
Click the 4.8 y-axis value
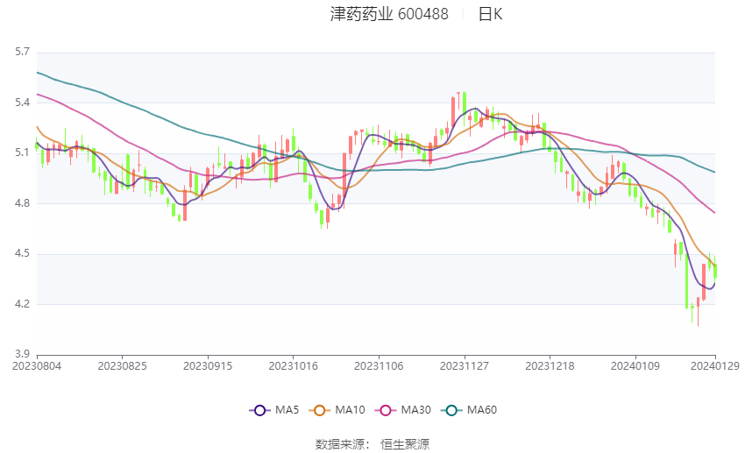22,203
